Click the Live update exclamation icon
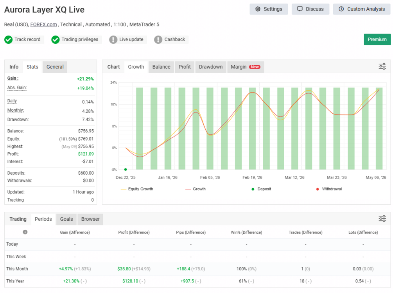The image size is (393, 293). tap(113, 39)
